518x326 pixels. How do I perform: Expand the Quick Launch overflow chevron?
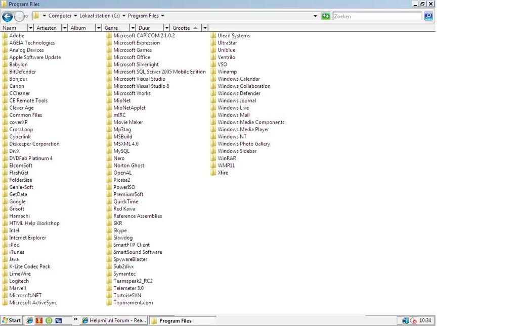(75, 319)
